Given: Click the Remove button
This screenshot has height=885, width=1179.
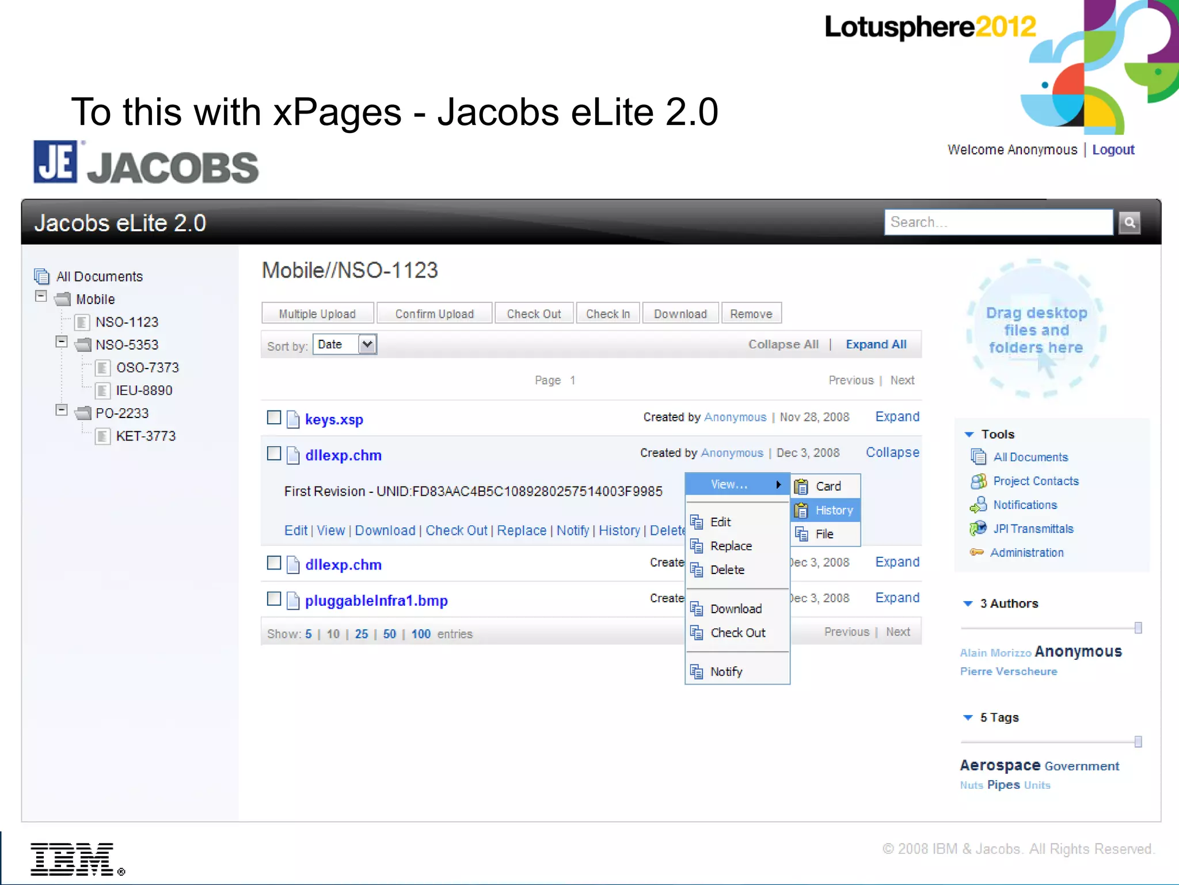Looking at the screenshot, I should click(751, 314).
